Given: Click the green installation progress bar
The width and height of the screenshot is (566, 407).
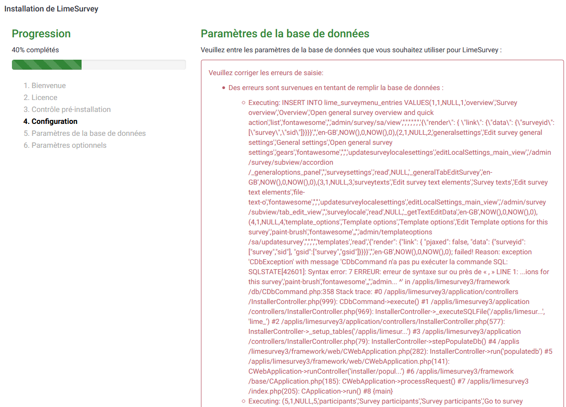Looking at the screenshot, I should 98,65.
